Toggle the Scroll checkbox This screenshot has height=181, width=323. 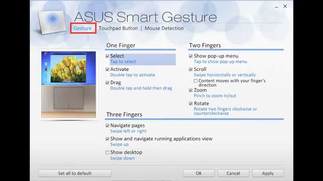(x=191, y=69)
